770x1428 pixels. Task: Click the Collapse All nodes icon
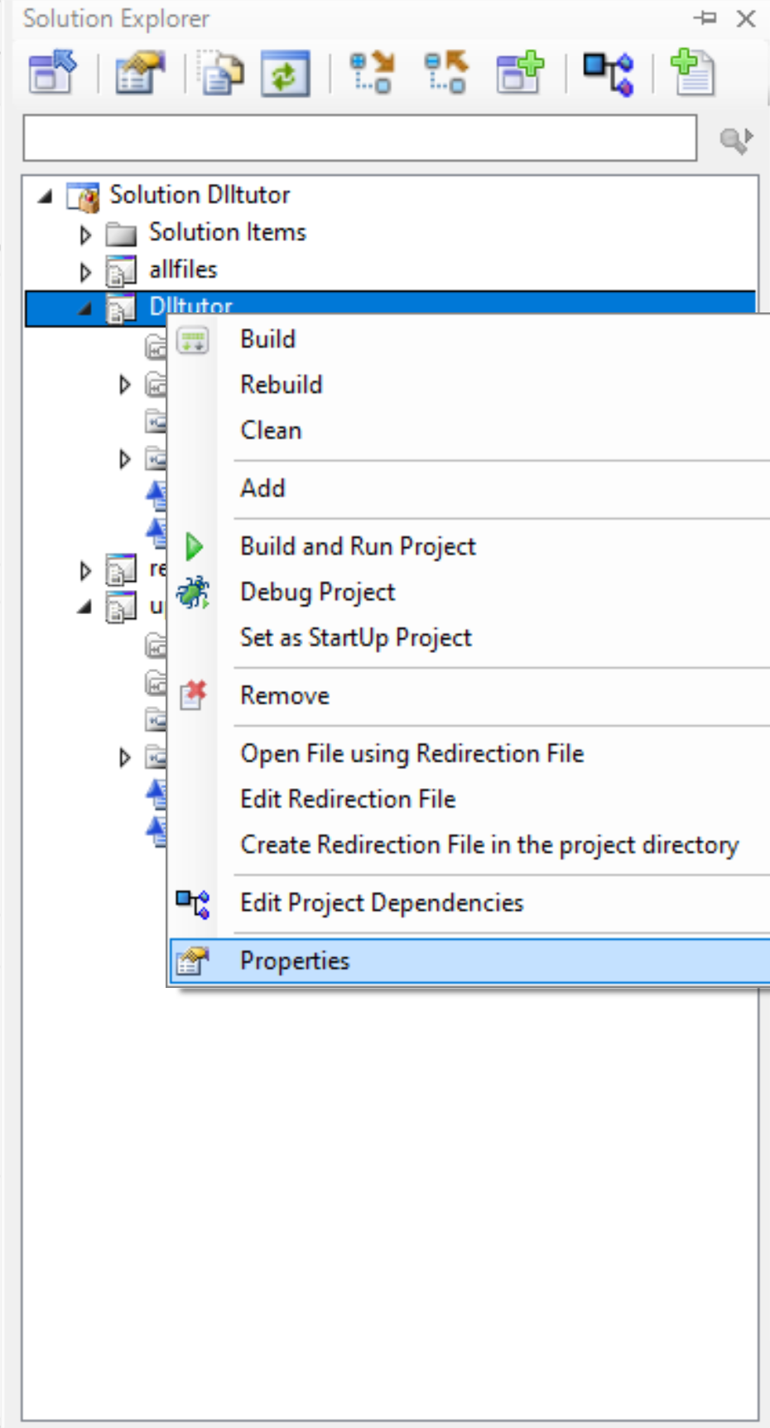coord(445,73)
